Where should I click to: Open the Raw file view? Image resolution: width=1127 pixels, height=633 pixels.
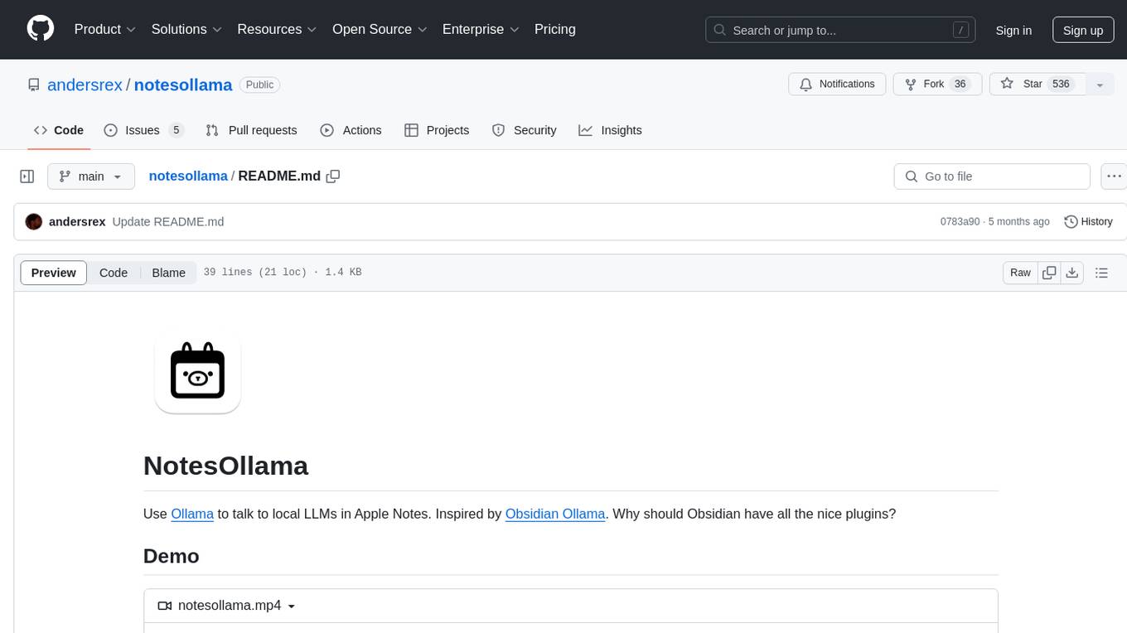(1020, 273)
